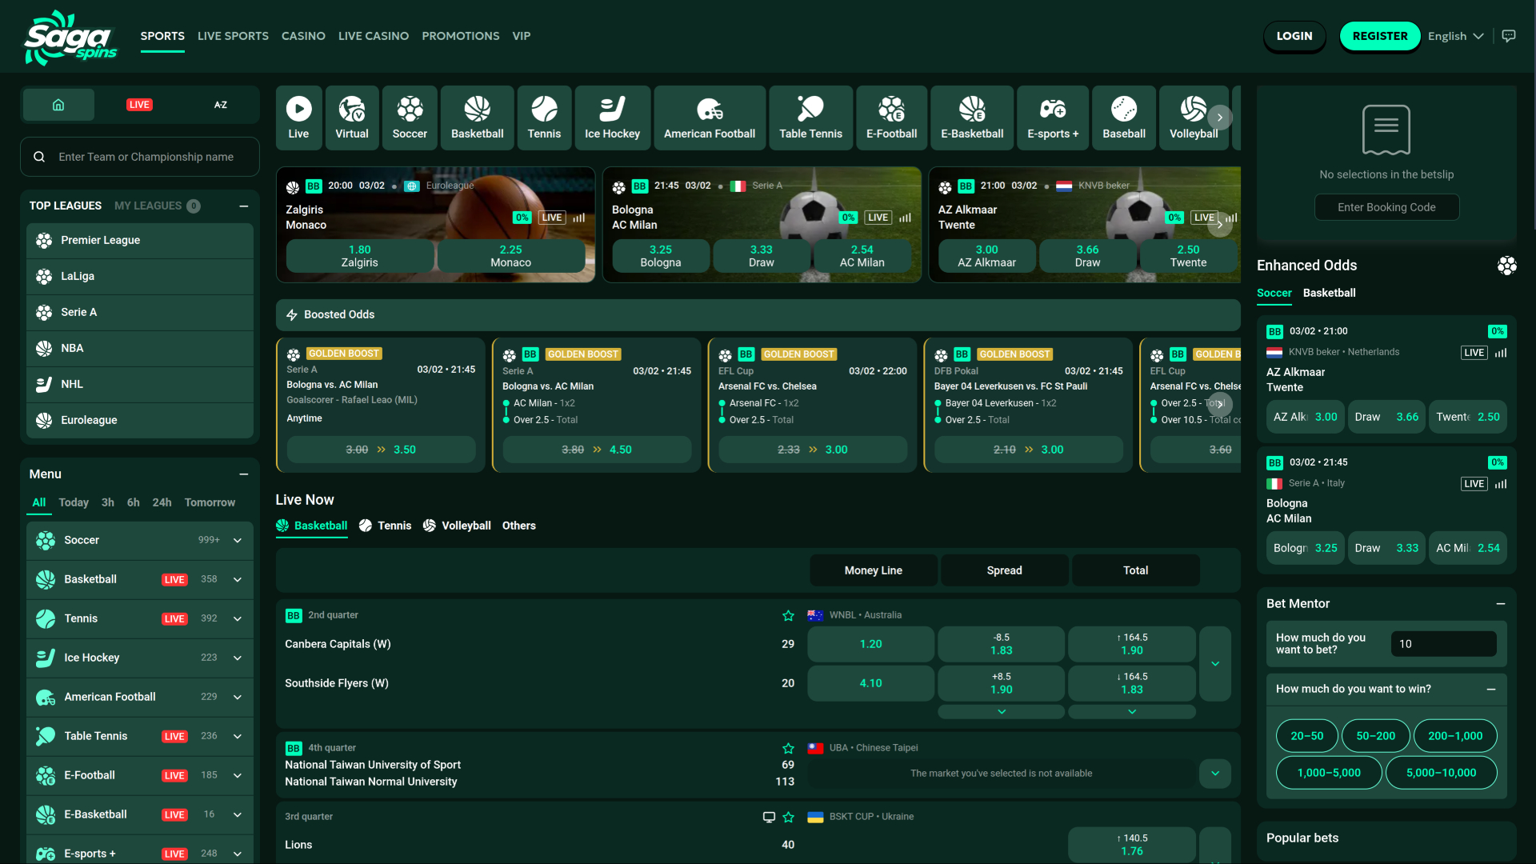Favorite the Canberra Capitals match star

788,615
